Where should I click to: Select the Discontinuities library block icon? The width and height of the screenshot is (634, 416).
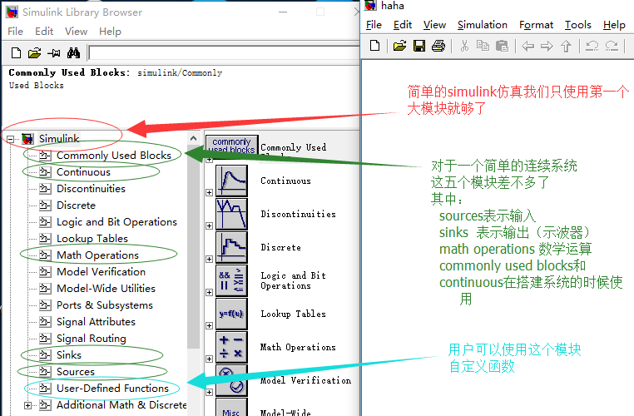[x=231, y=214]
